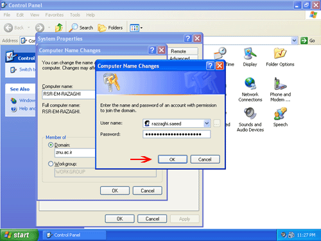Viewport: 321px width, 241px height.
Task: Open the Display icon
Action: [x=250, y=57]
